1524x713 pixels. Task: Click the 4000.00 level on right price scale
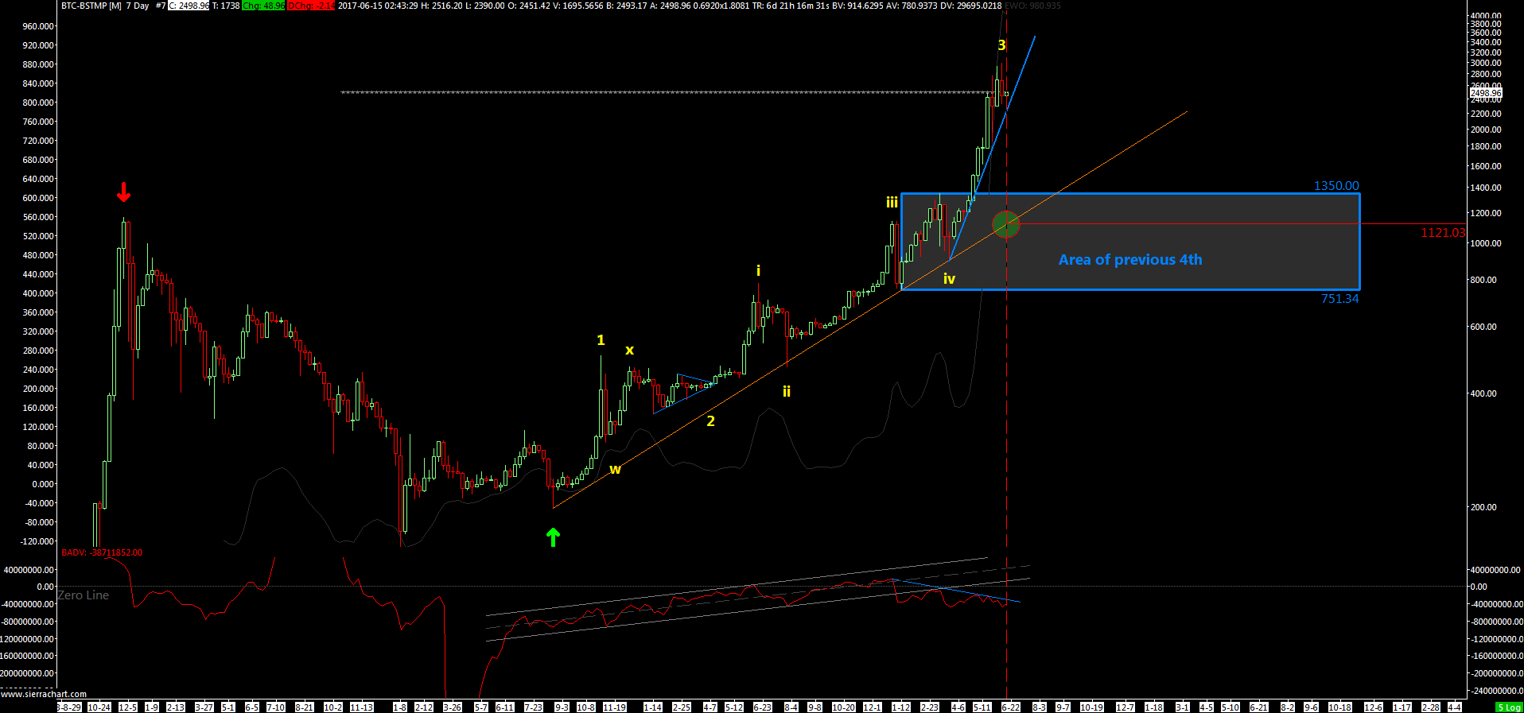1486,16
